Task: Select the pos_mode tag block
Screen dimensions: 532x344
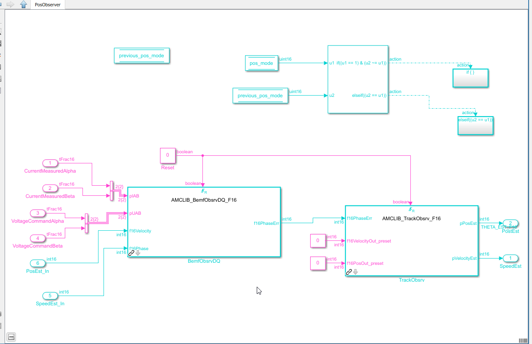Action: pos(261,63)
